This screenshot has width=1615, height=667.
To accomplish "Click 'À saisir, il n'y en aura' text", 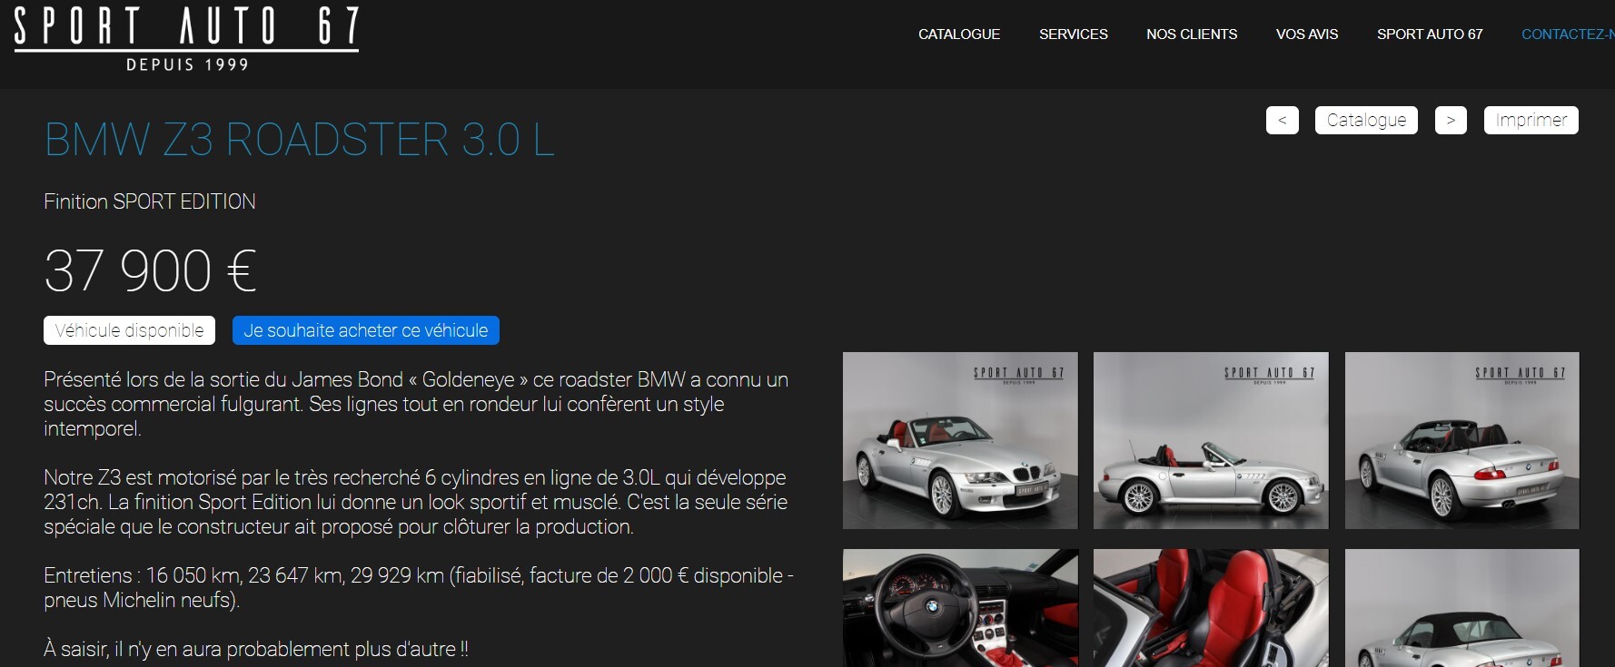I will 256,649.
